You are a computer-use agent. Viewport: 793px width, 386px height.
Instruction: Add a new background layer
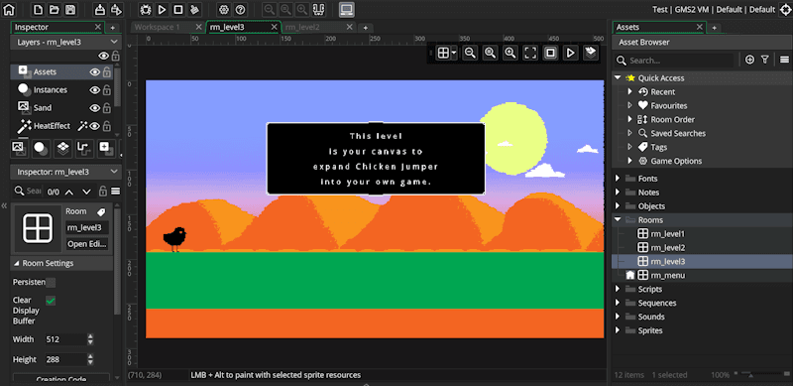click(x=19, y=148)
